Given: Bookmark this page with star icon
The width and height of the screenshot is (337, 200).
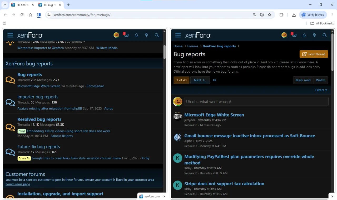Looking at the screenshot, I should click(270, 15).
